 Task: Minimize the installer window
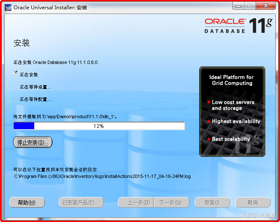(239, 6)
